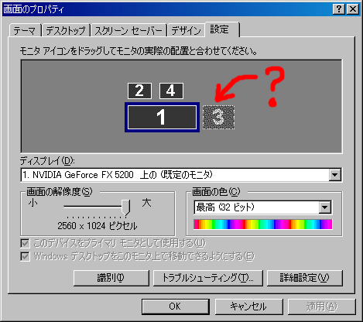This screenshot has height=322, width=363.
Task: Open the スクリーン セーバー tab
Action: [x=128, y=31]
